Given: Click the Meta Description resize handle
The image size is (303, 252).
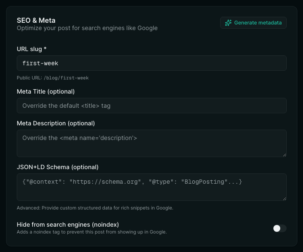Looking at the screenshot, I should [x=285, y=155].
